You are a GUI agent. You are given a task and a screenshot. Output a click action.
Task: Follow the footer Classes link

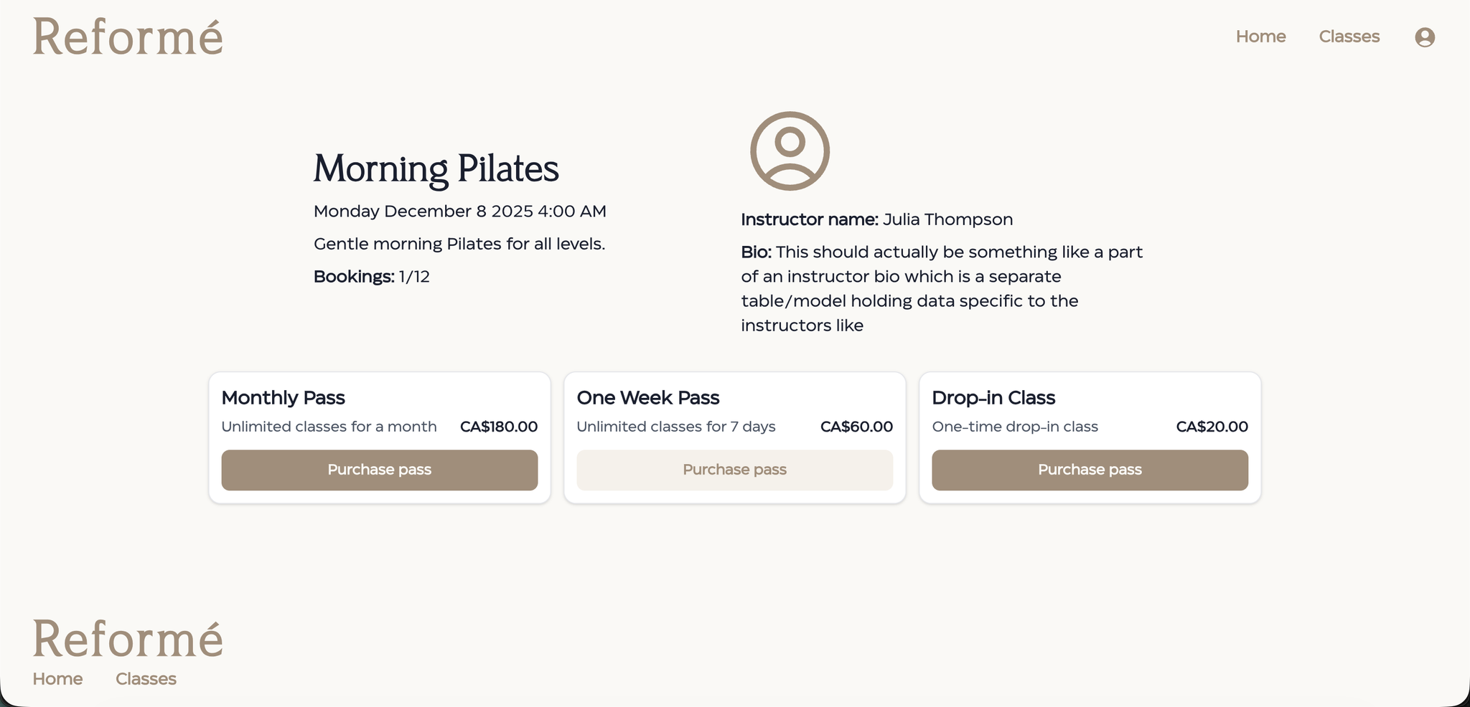(146, 679)
